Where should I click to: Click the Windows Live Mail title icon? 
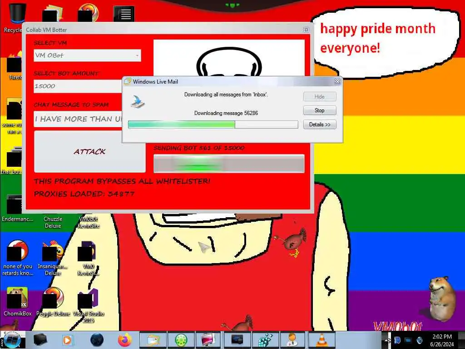(128, 81)
